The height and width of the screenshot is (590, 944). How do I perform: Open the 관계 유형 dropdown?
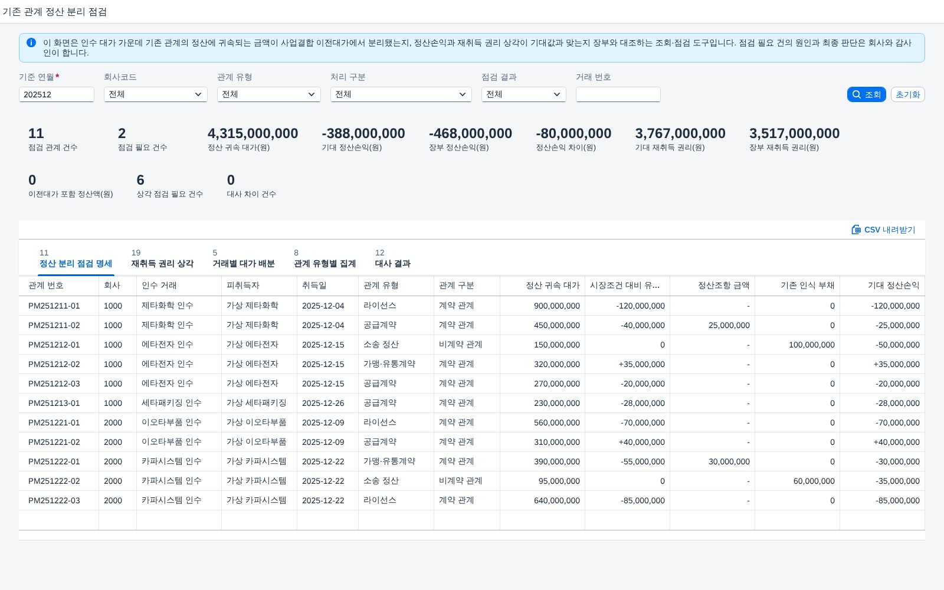[269, 94]
